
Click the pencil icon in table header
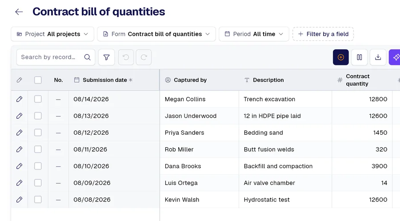pos(20,80)
